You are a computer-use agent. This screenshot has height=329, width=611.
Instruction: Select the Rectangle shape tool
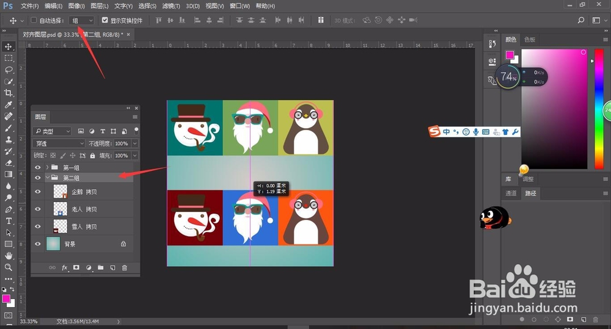[x=8, y=244]
